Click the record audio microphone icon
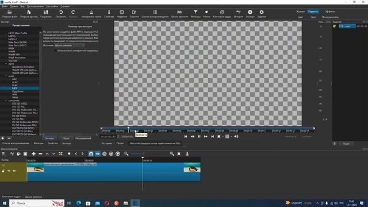368x207 pixels. tap(187, 154)
